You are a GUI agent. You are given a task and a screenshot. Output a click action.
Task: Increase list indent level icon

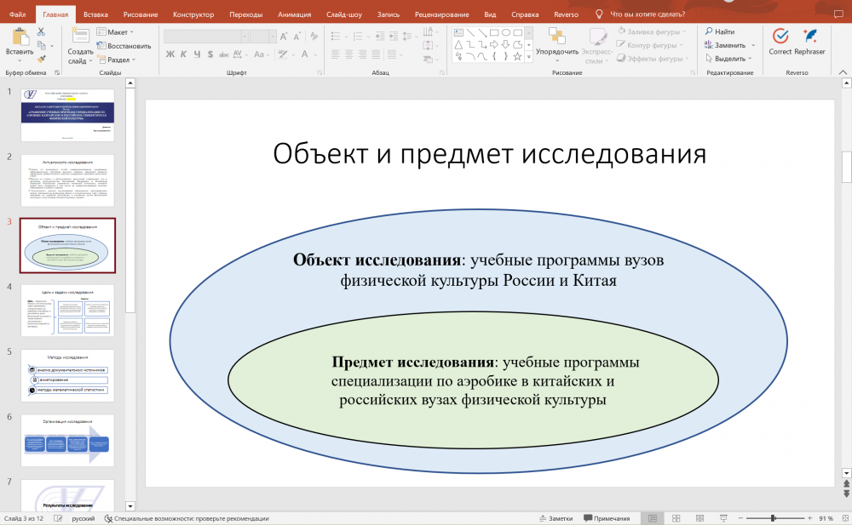click(393, 37)
